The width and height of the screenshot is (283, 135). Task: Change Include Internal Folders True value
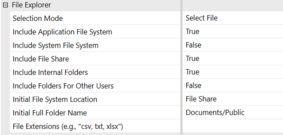point(233,72)
